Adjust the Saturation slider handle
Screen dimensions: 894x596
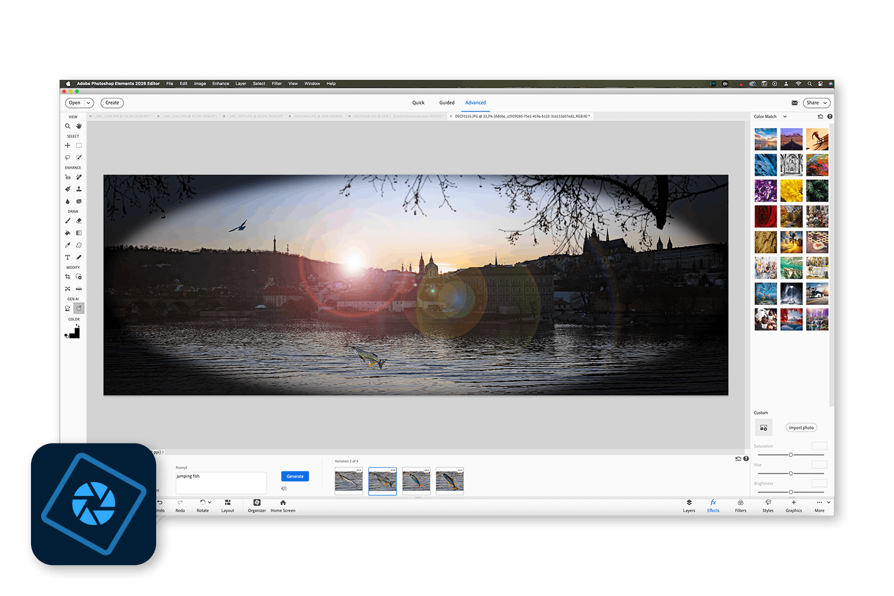791,455
